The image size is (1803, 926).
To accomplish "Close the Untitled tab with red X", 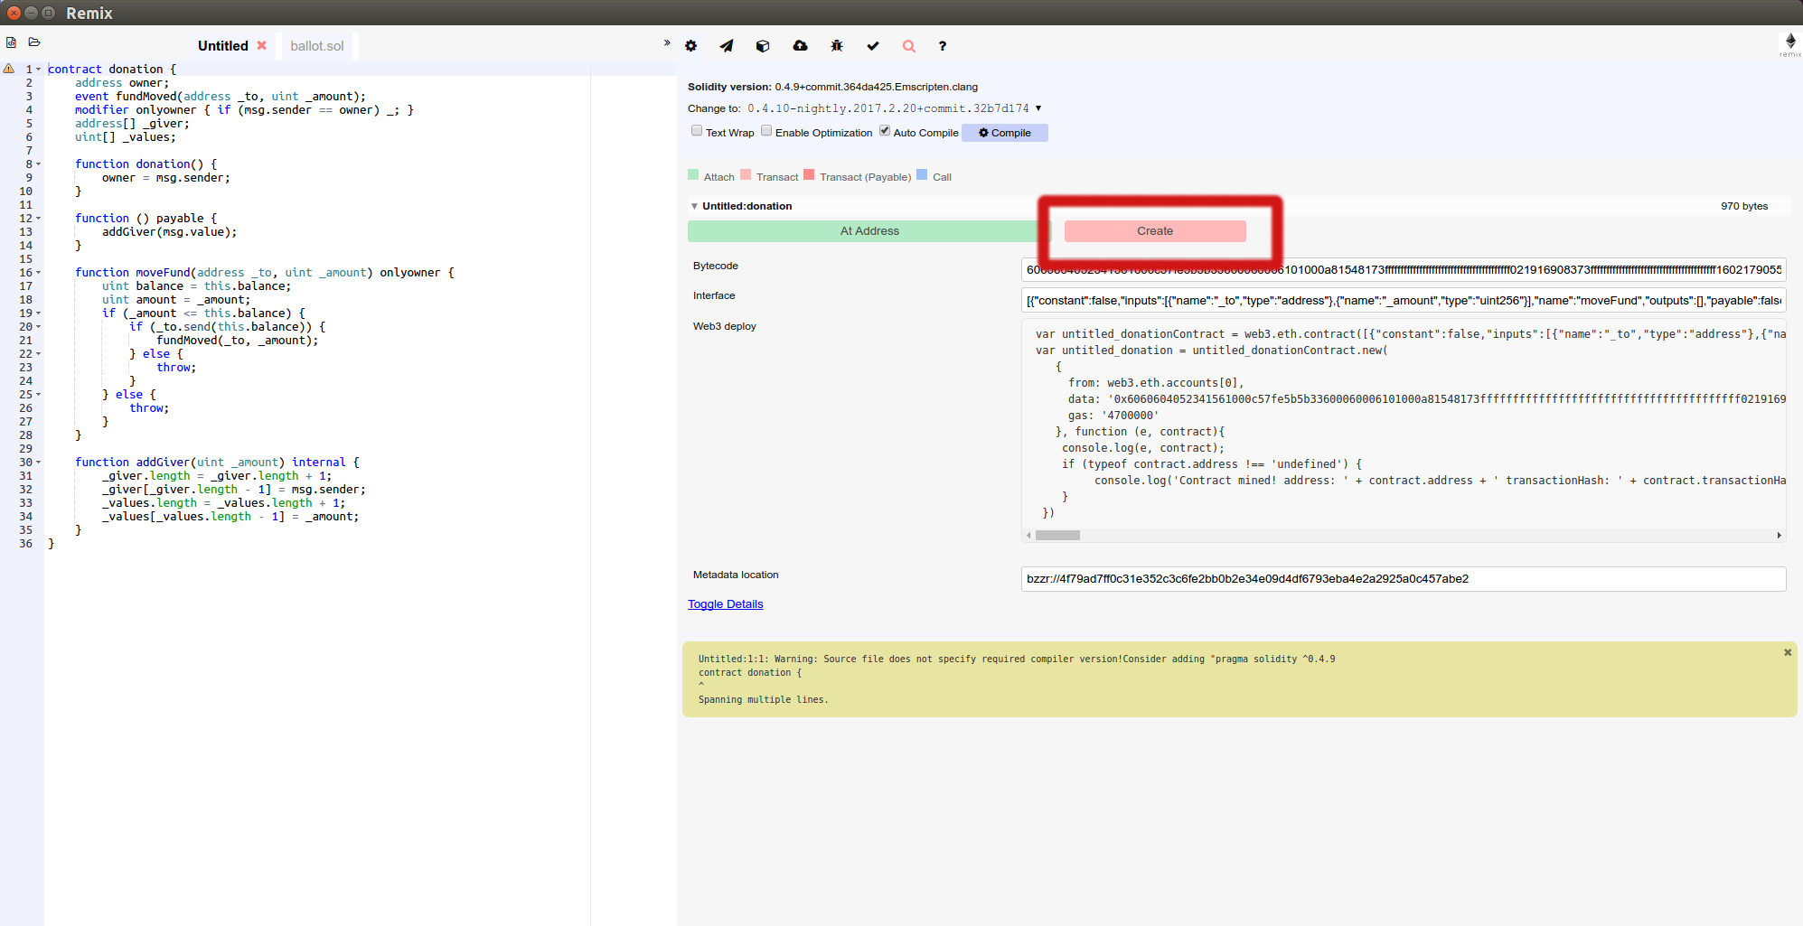I will click(x=261, y=45).
